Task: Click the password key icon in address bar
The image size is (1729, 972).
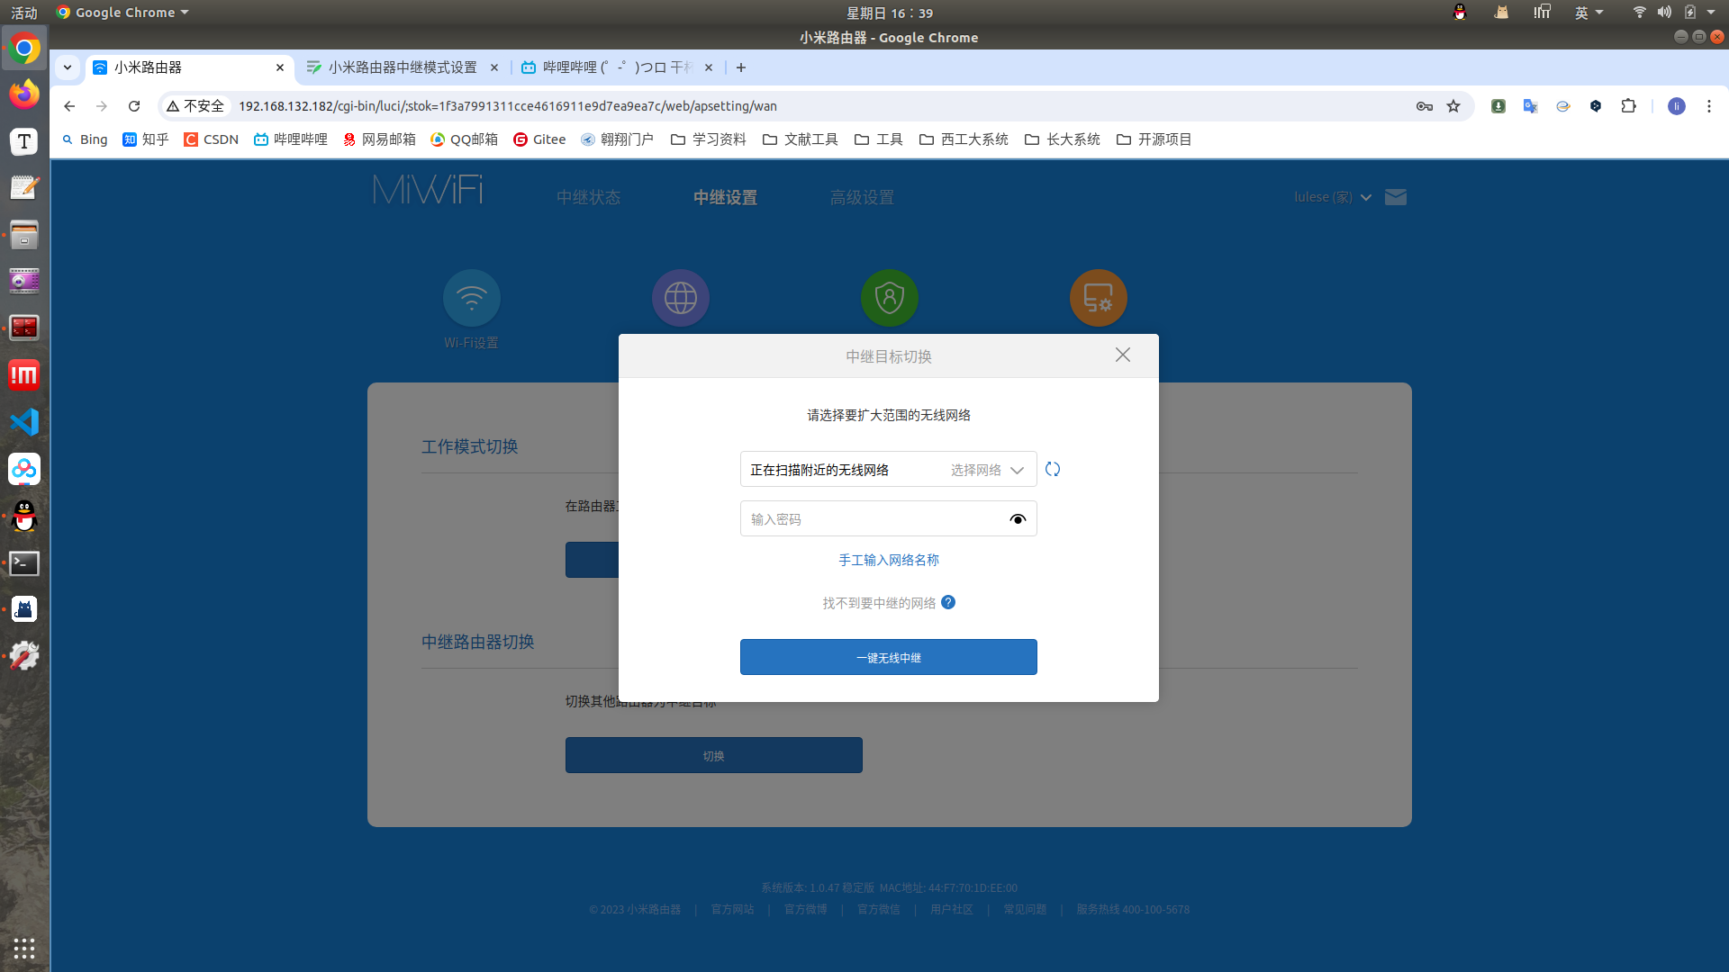Action: [x=1424, y=106]
